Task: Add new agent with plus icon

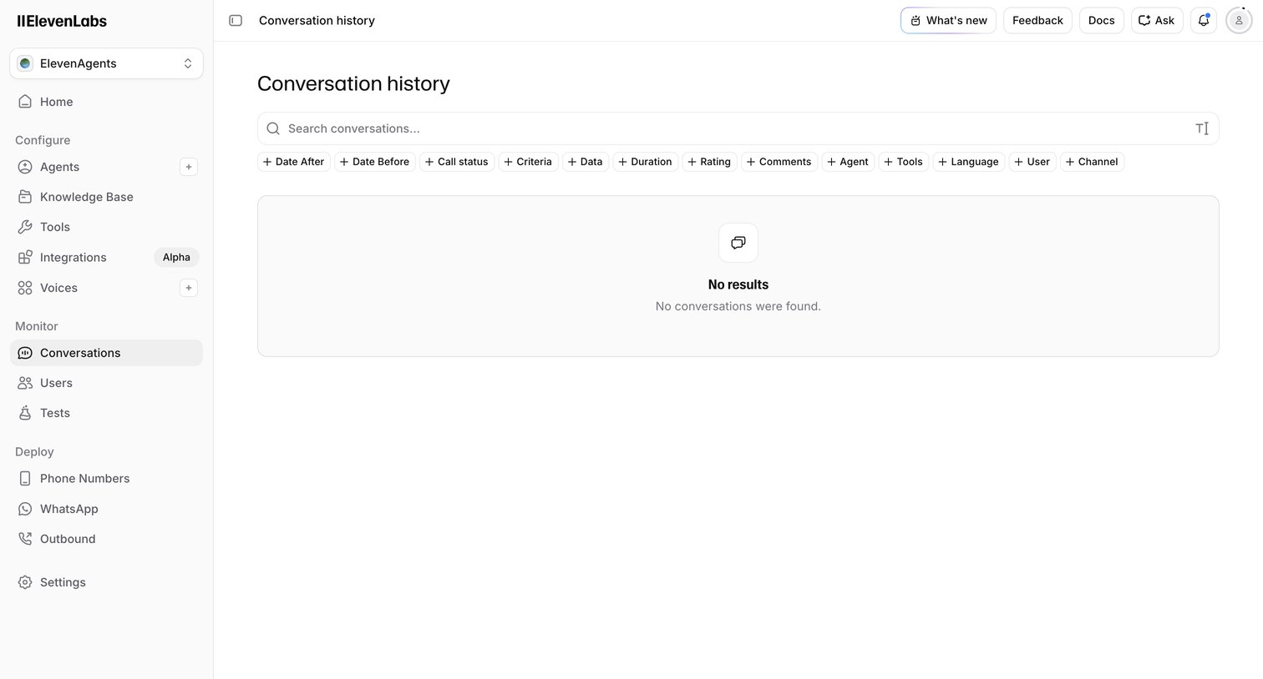Action: coord(189,167)
